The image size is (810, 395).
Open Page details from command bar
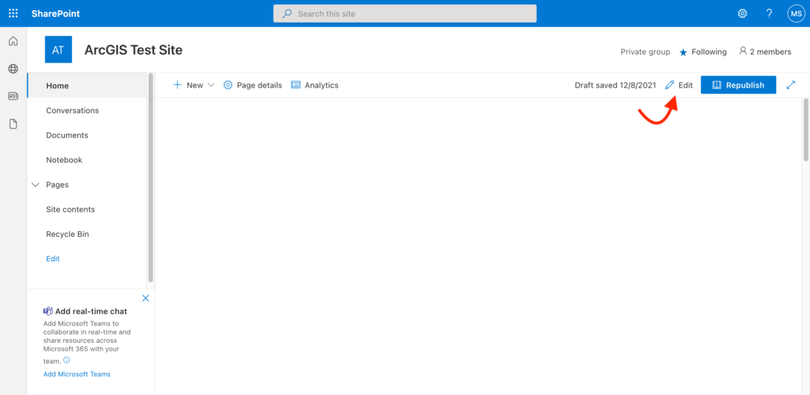point(253,85)
